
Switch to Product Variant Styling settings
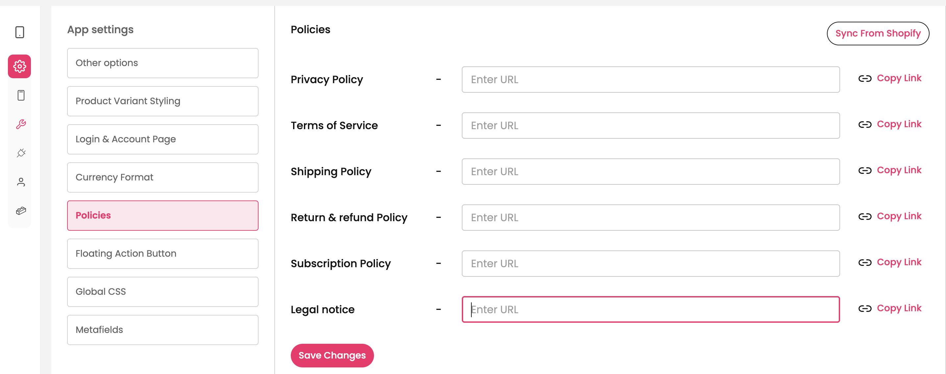163,101
